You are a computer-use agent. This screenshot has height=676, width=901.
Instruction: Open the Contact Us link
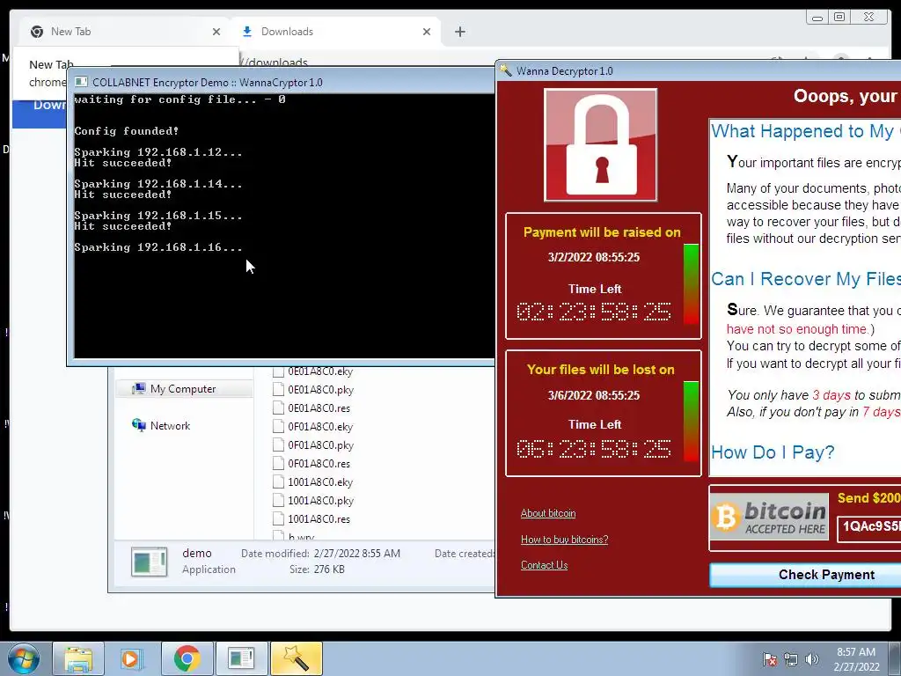coord(544,565)
